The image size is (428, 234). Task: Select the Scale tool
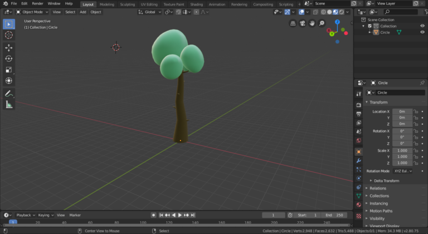point(9,70)
